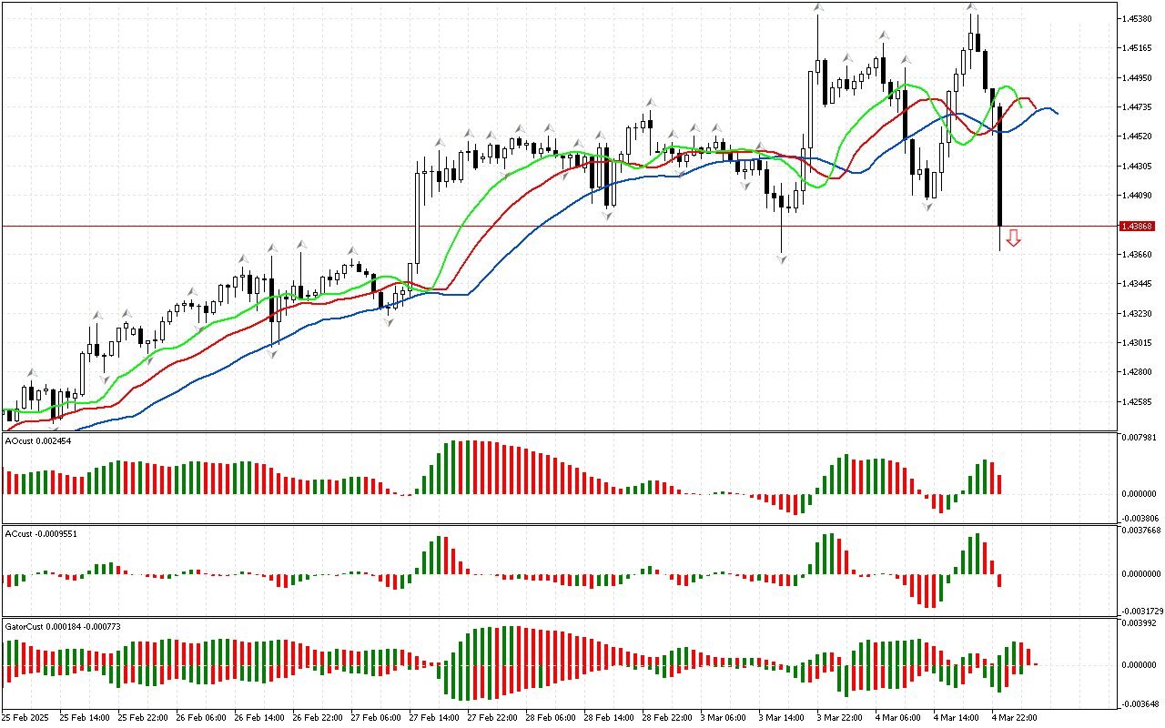Click the 0.003992 GatorCust scale value
Screen dimensions: 1165x728
(1140, 623)
